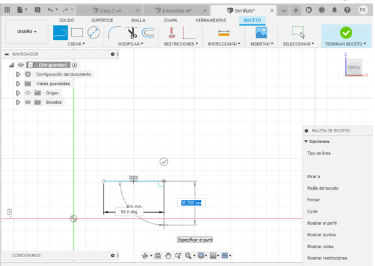Open the display settings monitor icon

[x=200, y=256]
